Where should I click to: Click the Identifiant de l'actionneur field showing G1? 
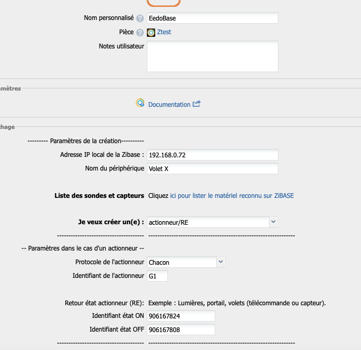[x=157, y=276]
